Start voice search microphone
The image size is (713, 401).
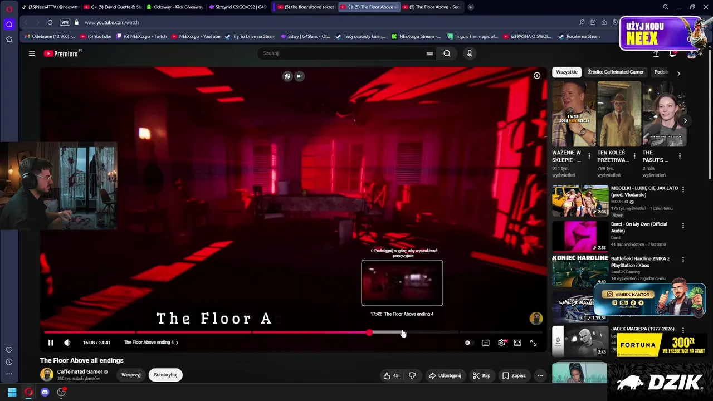pyautogui.click(x=470, y=53)
